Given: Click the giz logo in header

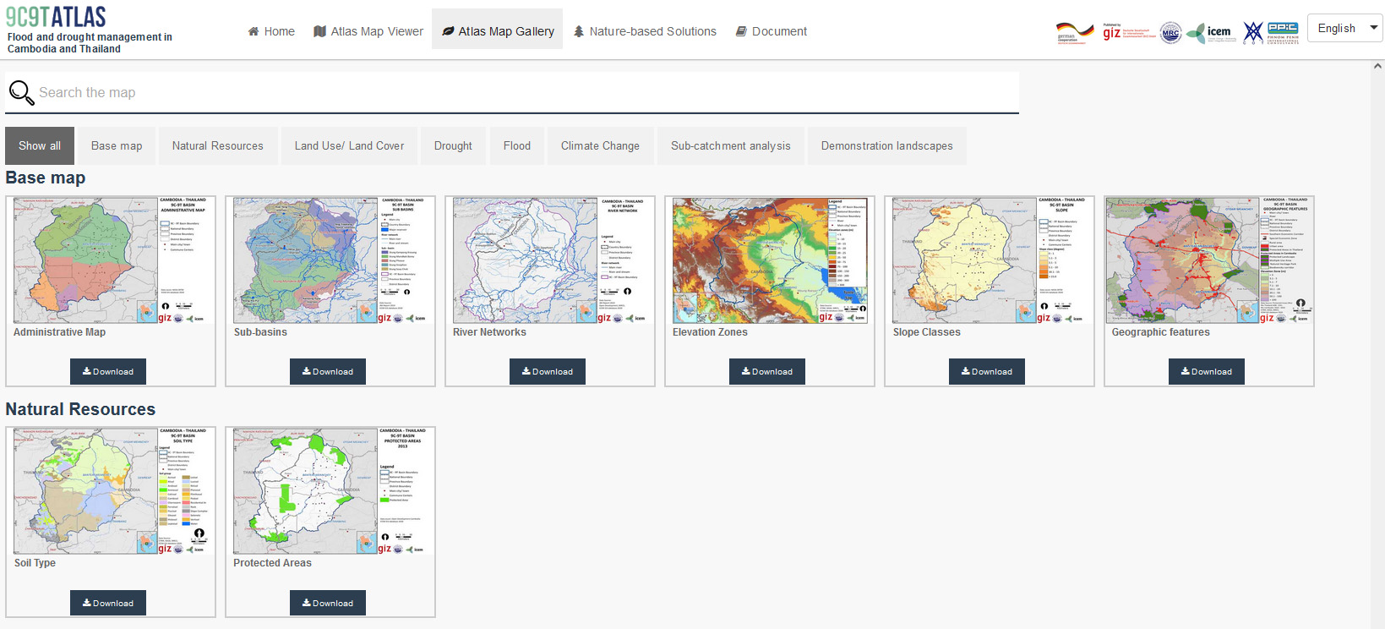Looking at the screenshot, I should [1129, 32].
